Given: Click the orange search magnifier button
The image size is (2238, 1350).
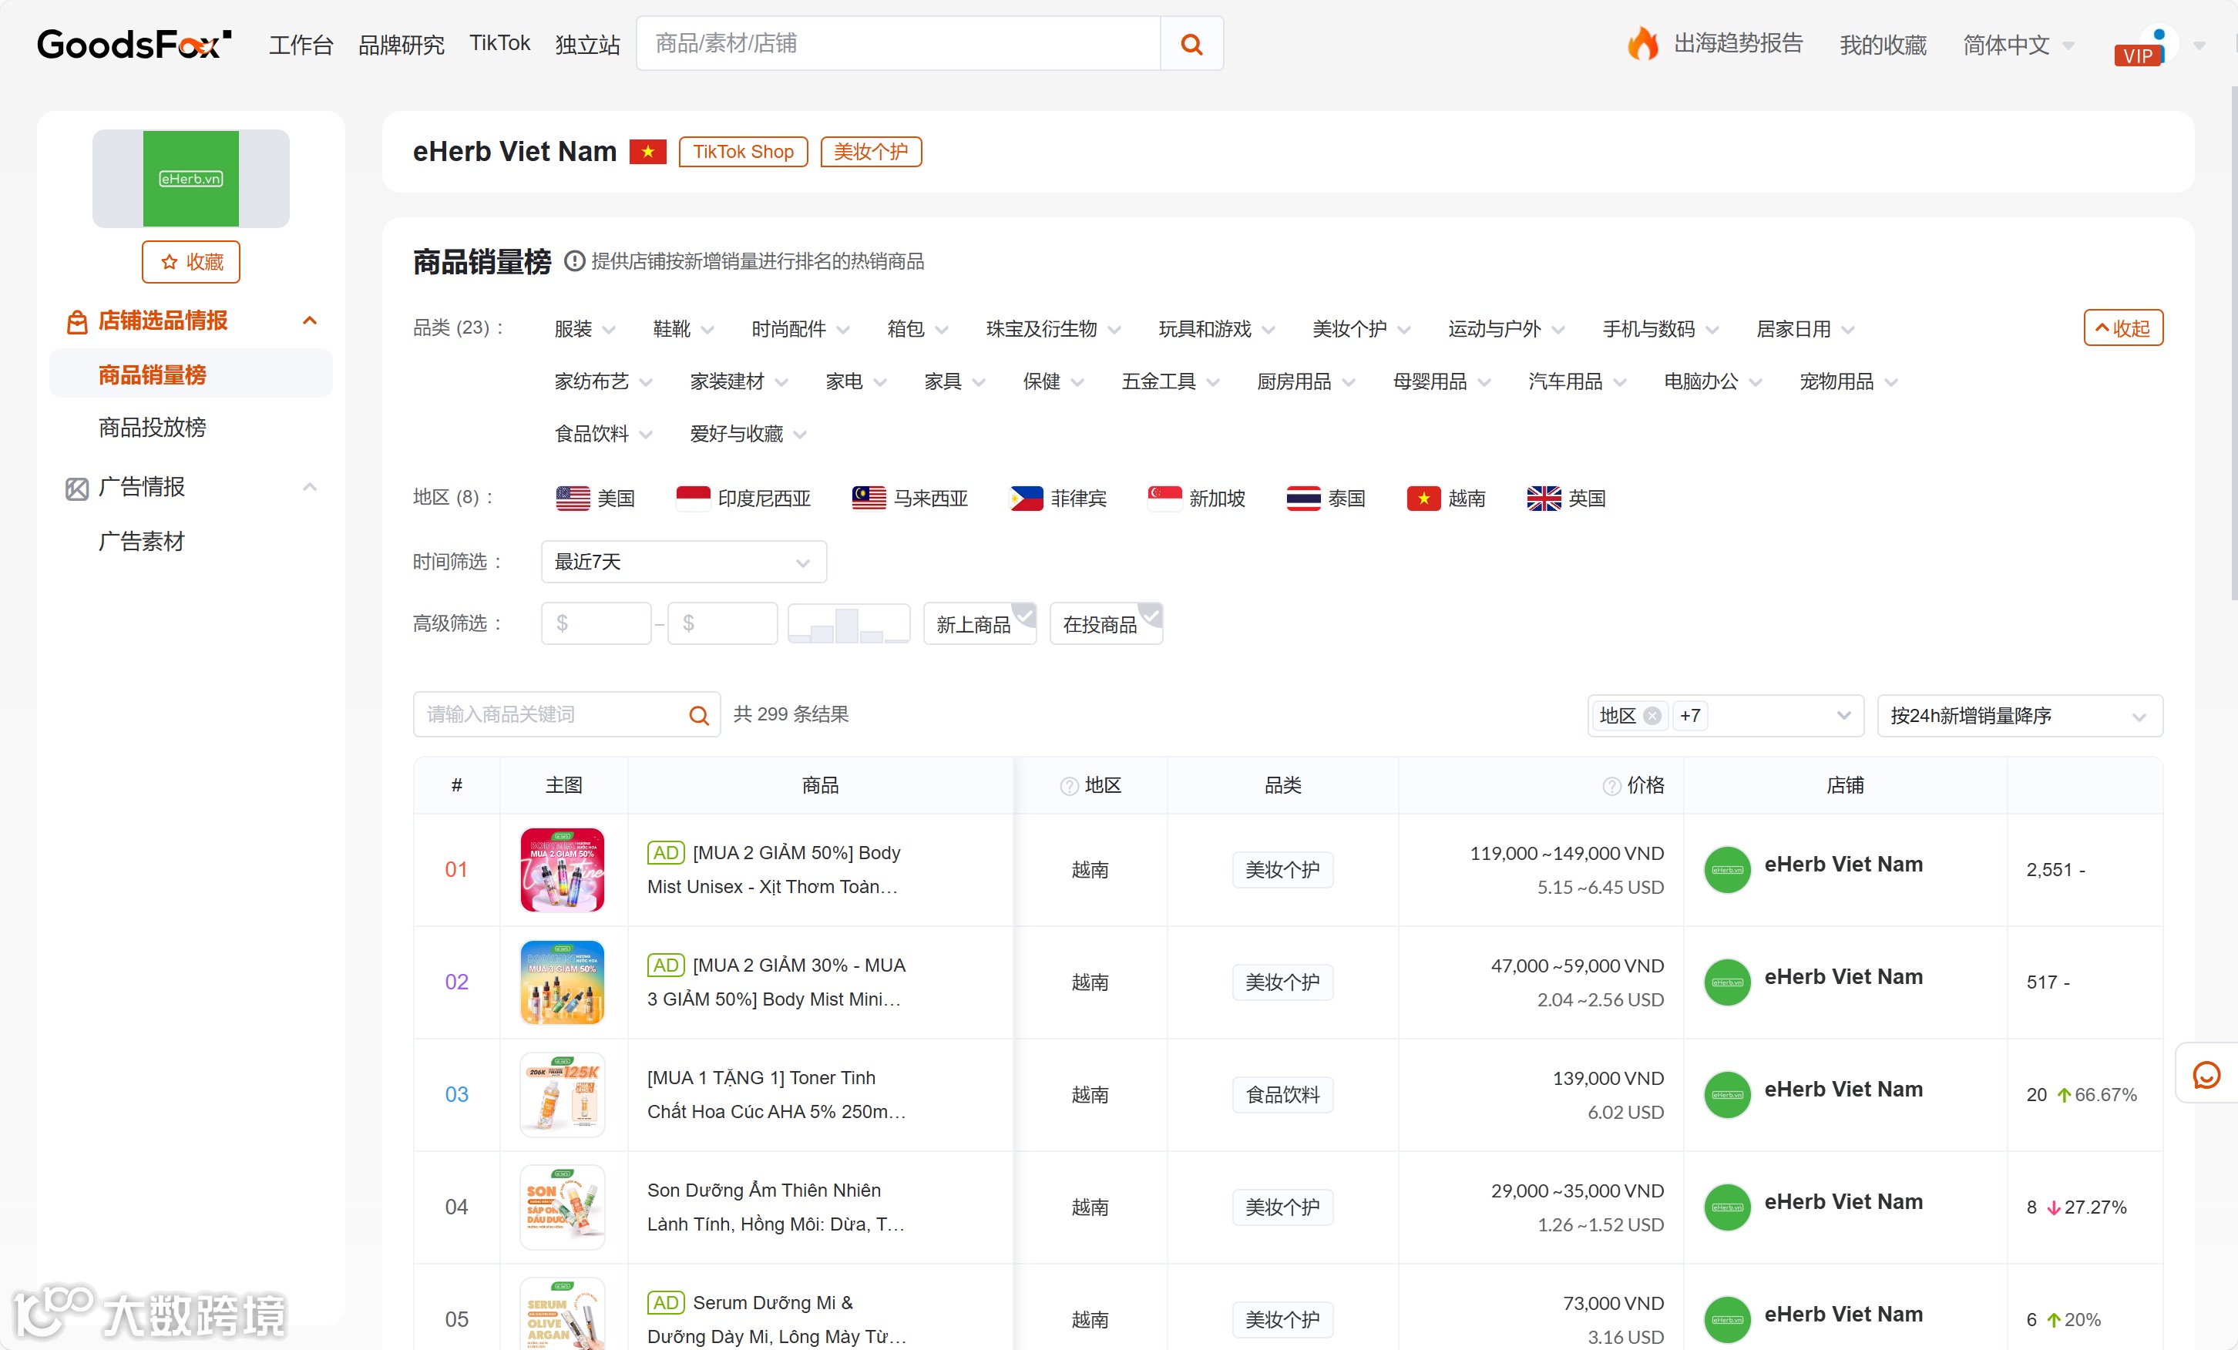Looking at the screenshot, I should tap(1191, 44).
